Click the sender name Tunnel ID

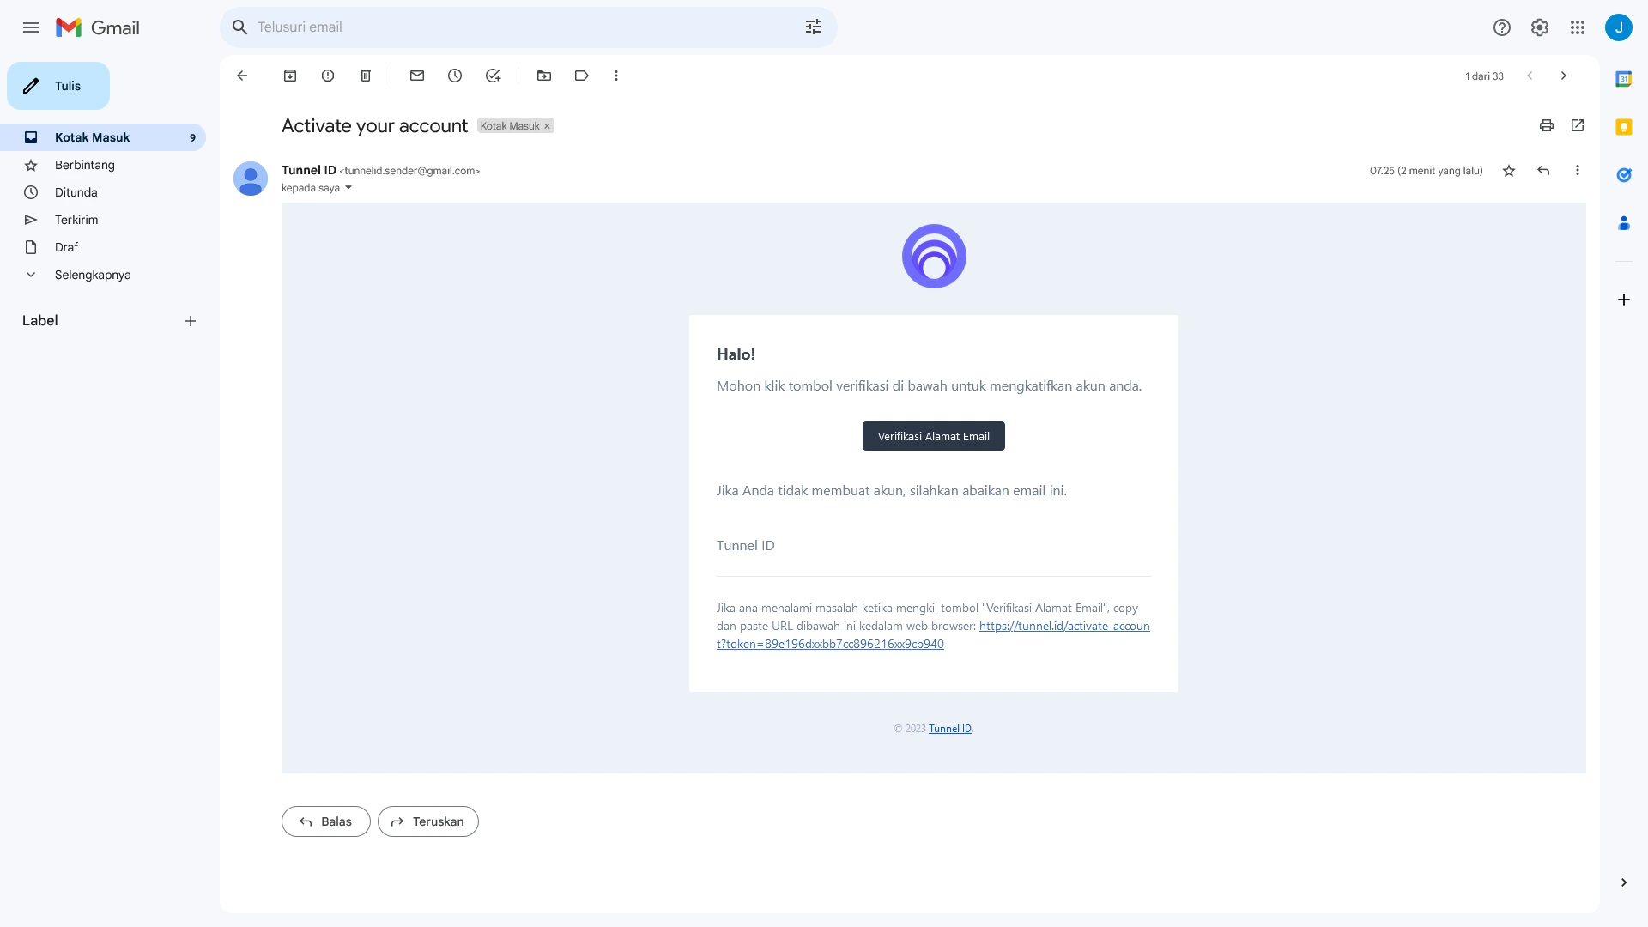(x=309, y=170)
